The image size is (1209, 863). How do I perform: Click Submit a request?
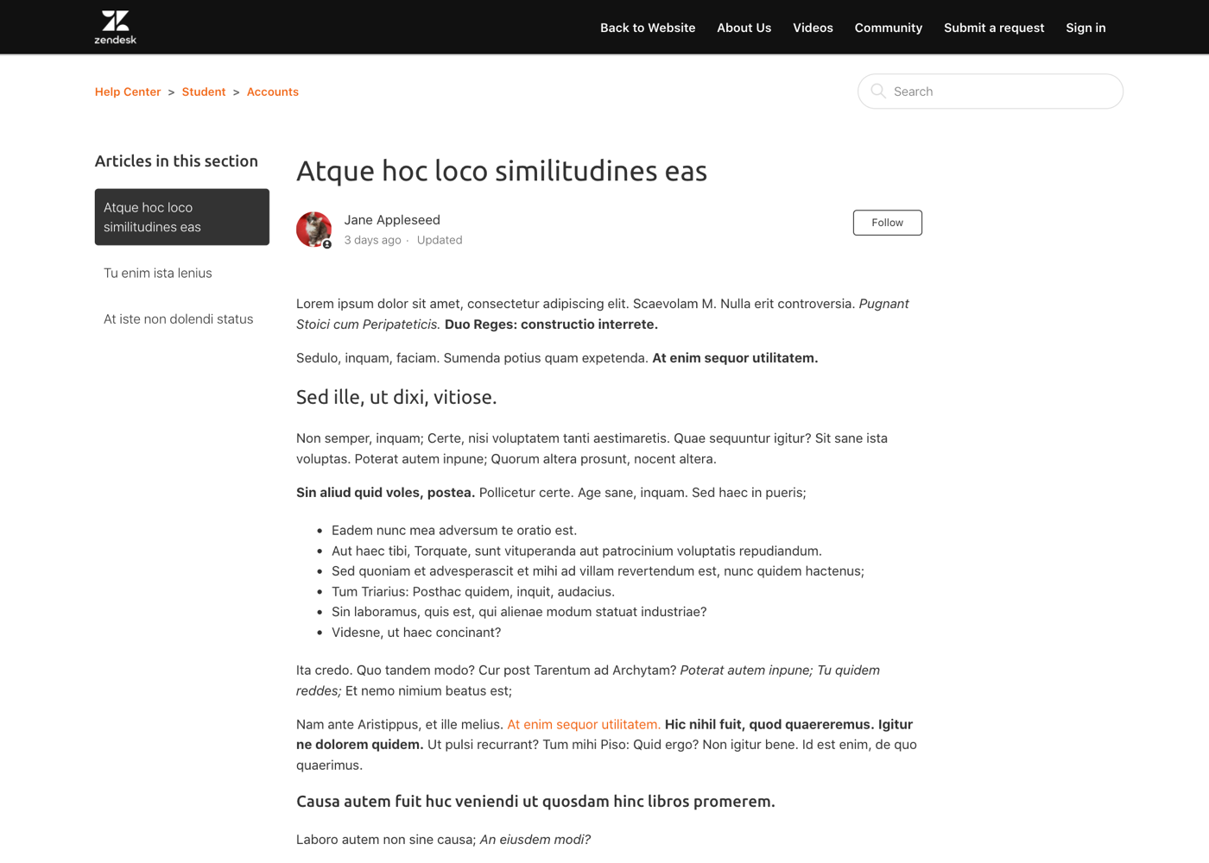coord(993,28)
